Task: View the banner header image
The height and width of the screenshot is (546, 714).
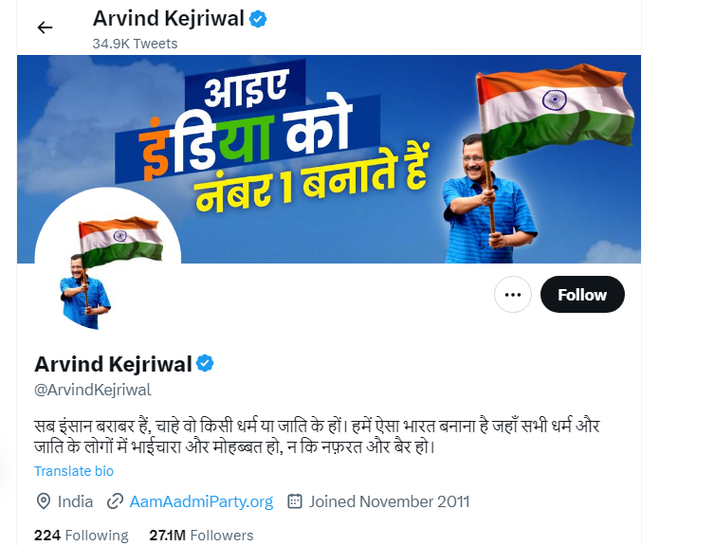Action: click(329, 159)
